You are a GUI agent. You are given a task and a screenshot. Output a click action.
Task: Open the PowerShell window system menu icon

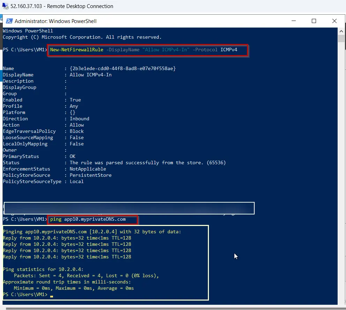[x=9, y=21]
